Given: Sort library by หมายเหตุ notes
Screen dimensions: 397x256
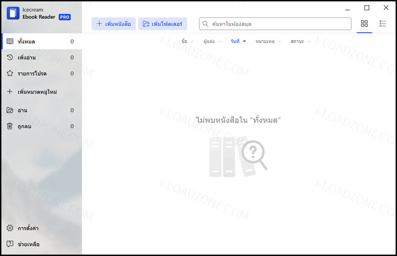Looking at the screenshot, I should (x=268, y=41).
